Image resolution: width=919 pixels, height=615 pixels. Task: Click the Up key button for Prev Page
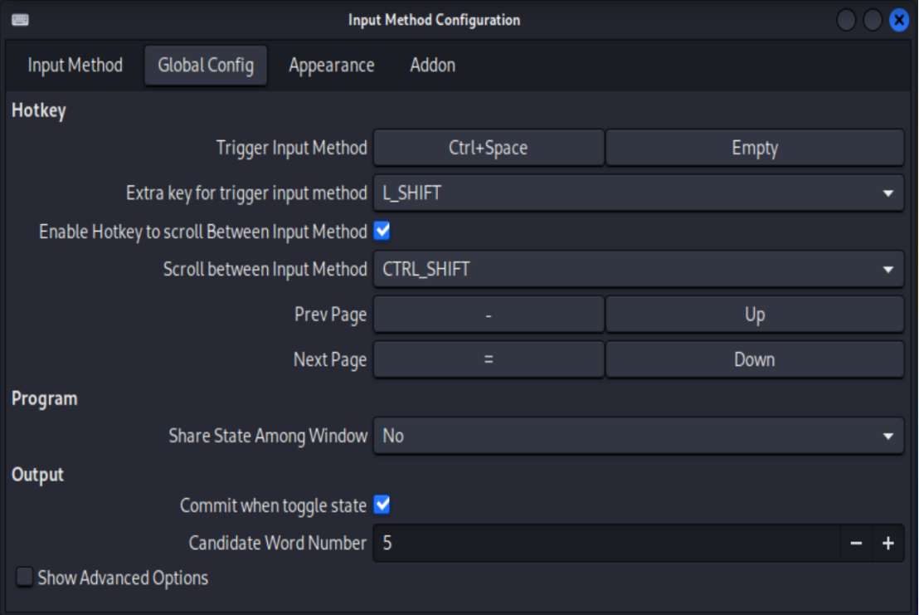coord(755,315)
